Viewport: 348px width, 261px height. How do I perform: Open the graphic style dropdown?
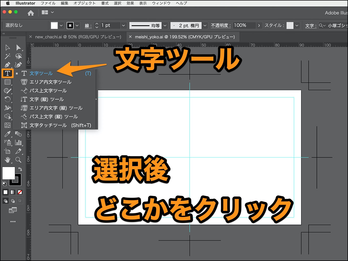tap(297, 26)
